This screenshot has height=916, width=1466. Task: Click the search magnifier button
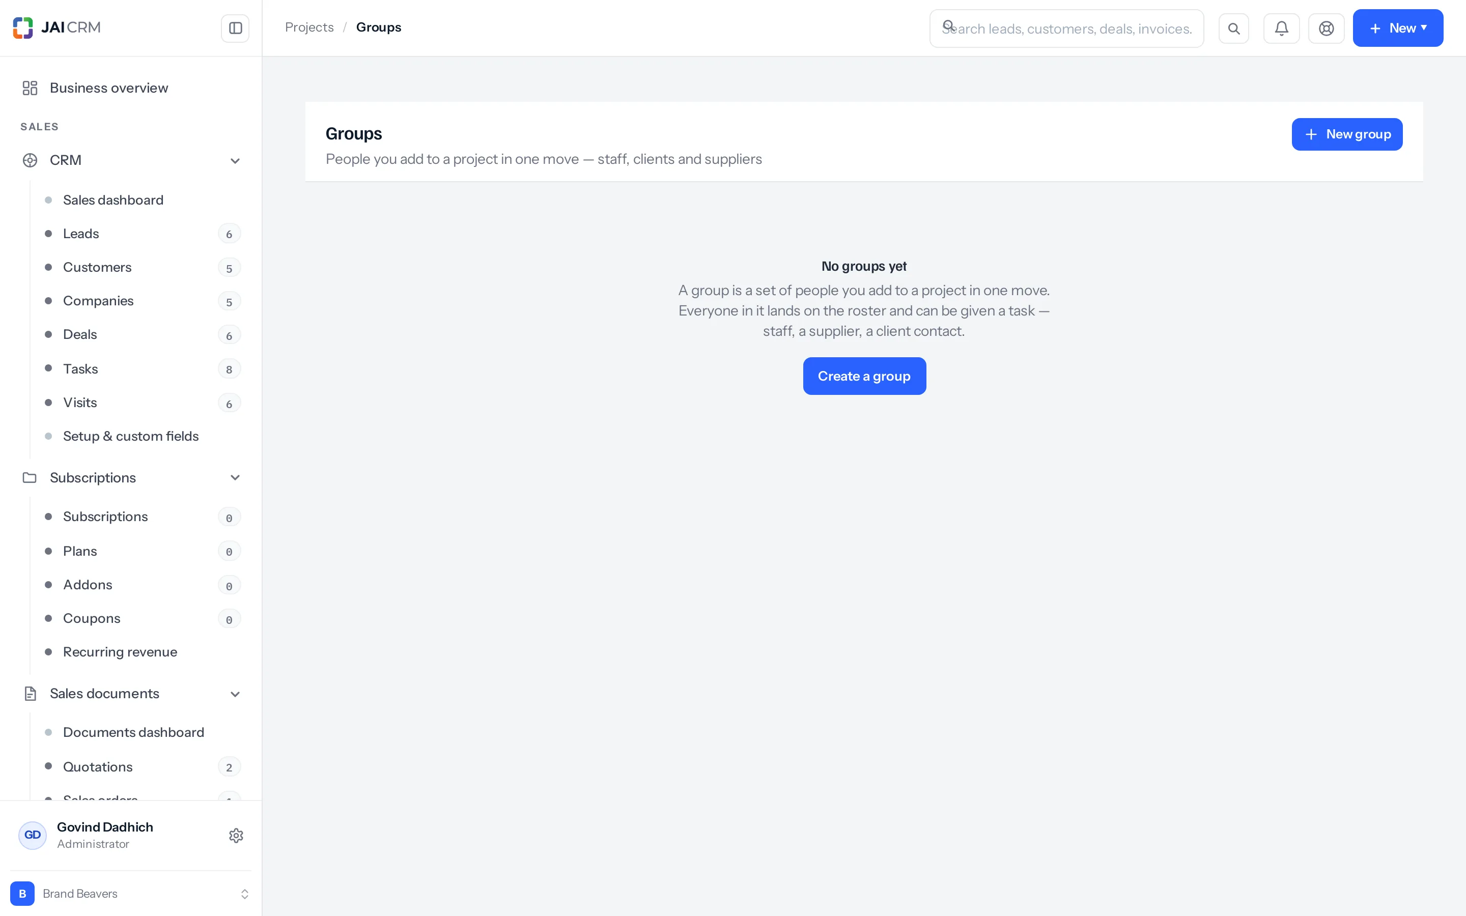pyautogui.click(x=1233, y=28)
